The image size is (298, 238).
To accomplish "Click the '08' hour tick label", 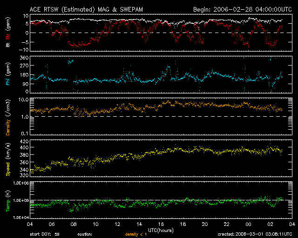I will tap(74, 225).
